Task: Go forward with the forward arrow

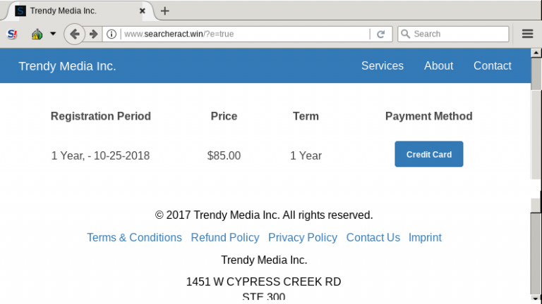Action: tap(93, 34)
